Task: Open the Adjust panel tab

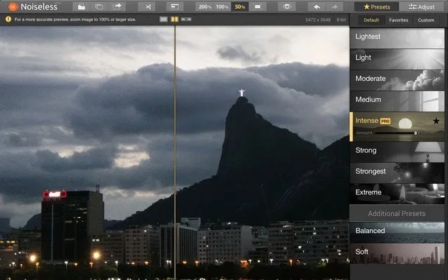Action: tap(419, 7)
